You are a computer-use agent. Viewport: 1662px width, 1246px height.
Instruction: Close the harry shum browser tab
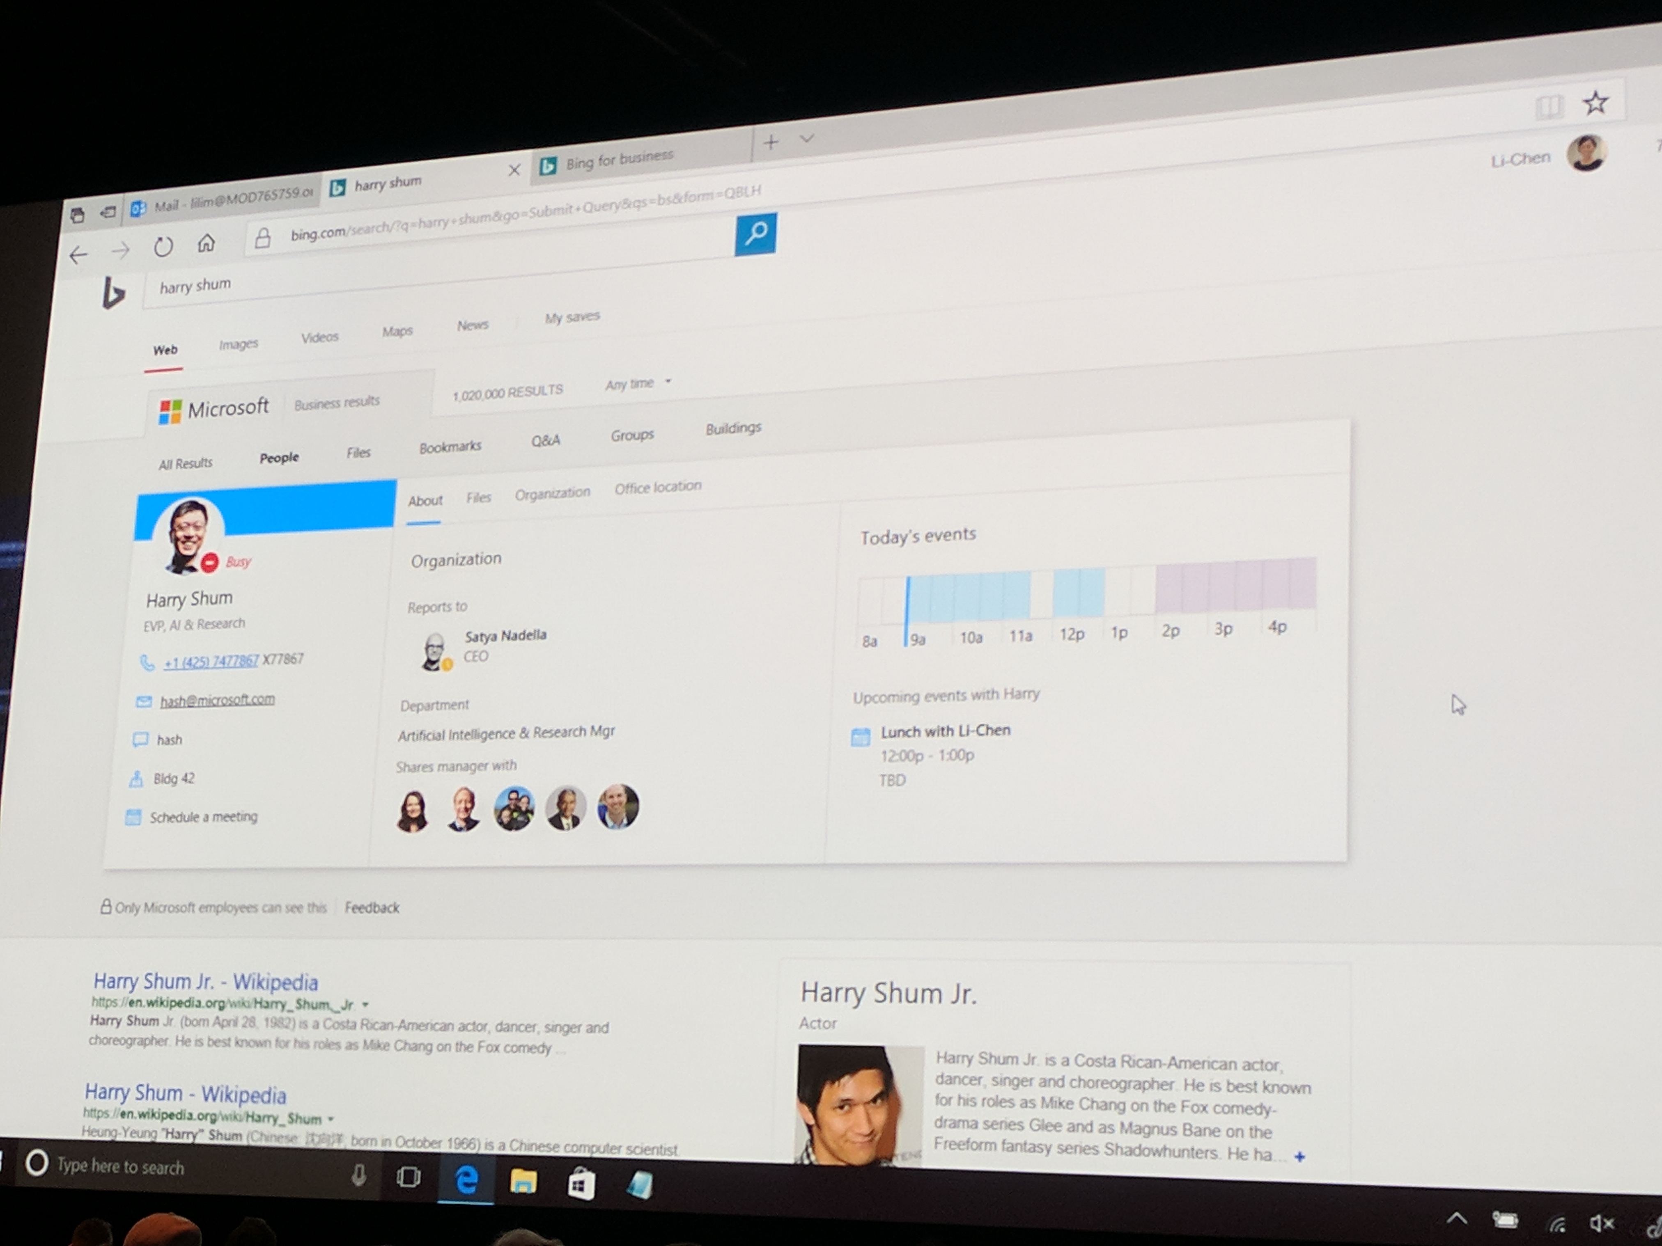click(x=514, y=170)
